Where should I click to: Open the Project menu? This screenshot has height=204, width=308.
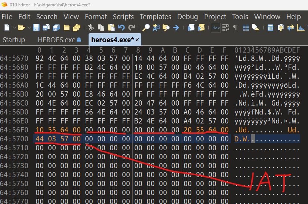215,17
